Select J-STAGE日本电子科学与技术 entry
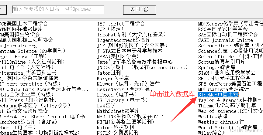Screen dimensions: 263x135 (x=130, y=51)
